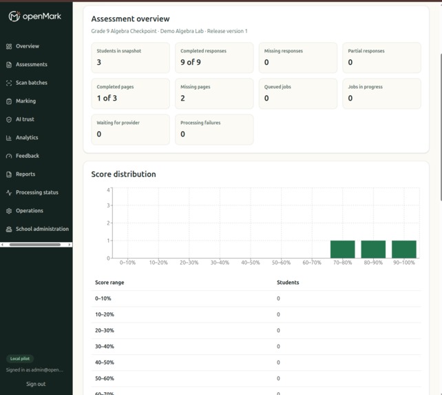Click the Assessments document icon
Screen dimensions: 442x395
coord(9,65)
